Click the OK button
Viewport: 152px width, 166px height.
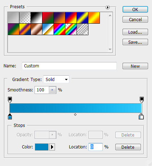pos(135,9)
